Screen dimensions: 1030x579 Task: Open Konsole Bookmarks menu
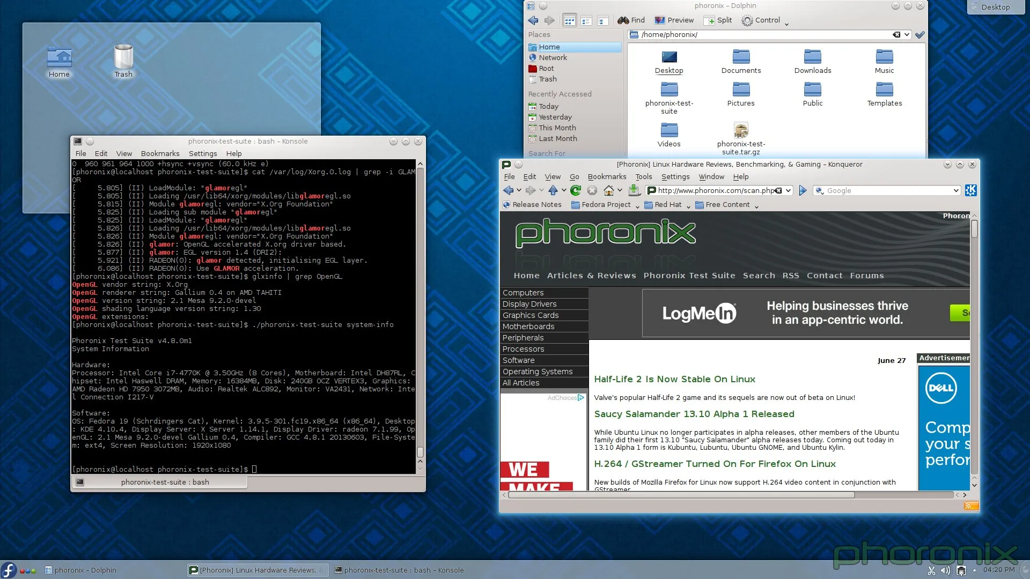(x=160, y=153)
